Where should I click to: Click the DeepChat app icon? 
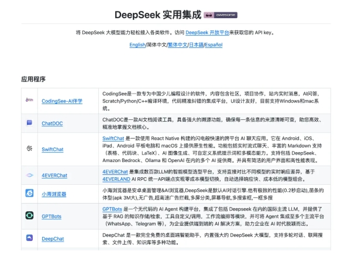[x=29, y=238]
